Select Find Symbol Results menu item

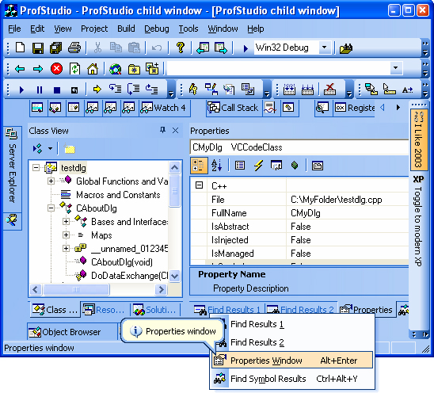[x=292, y=379]
